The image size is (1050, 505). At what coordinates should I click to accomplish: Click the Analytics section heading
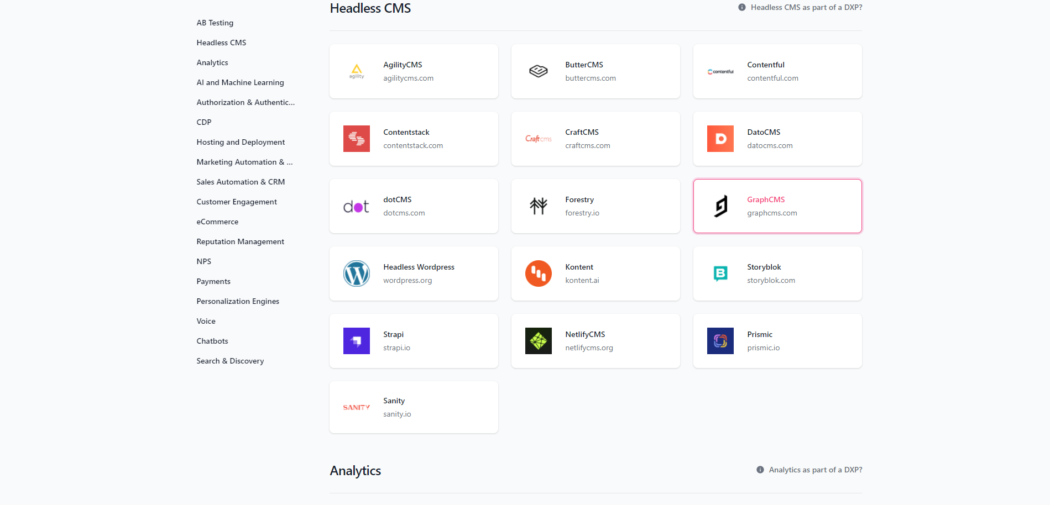coord(356,471)
